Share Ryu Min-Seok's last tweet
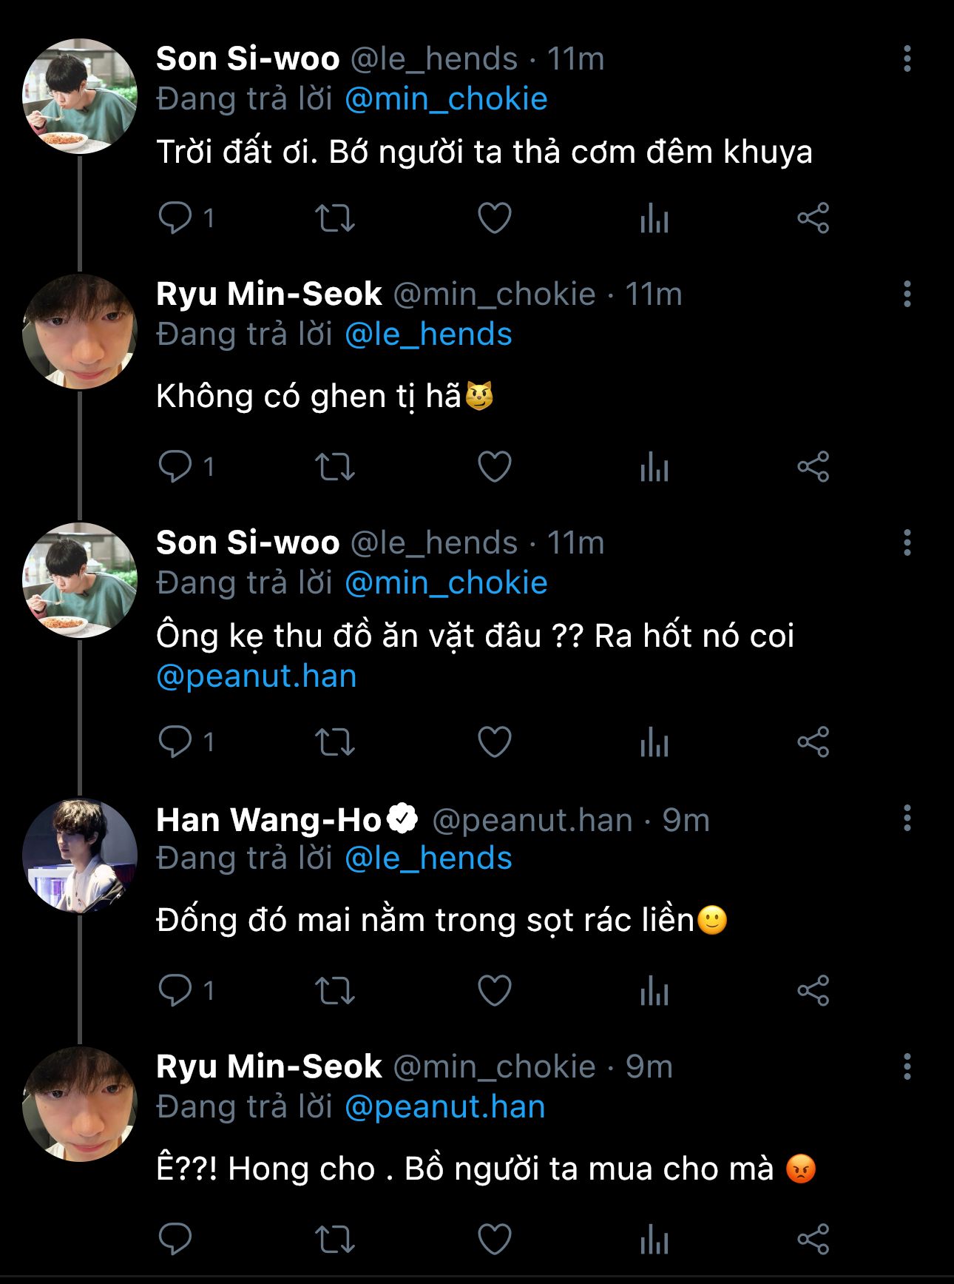The height and width of the screenshot is (1284, 954). [813, 1239]
